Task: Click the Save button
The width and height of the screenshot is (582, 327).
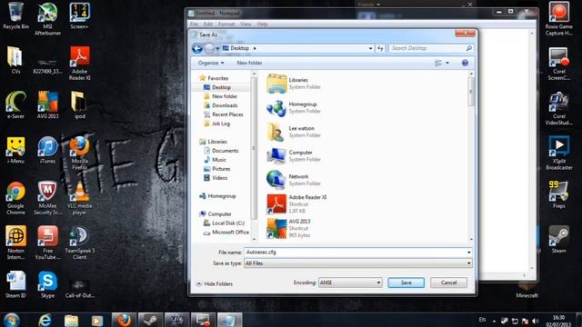Action: pos(406,282)
